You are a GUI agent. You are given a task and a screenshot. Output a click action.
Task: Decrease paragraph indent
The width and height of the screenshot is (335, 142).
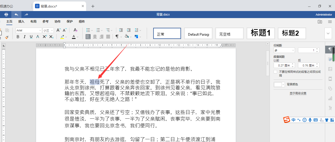(x=121, y=30)
